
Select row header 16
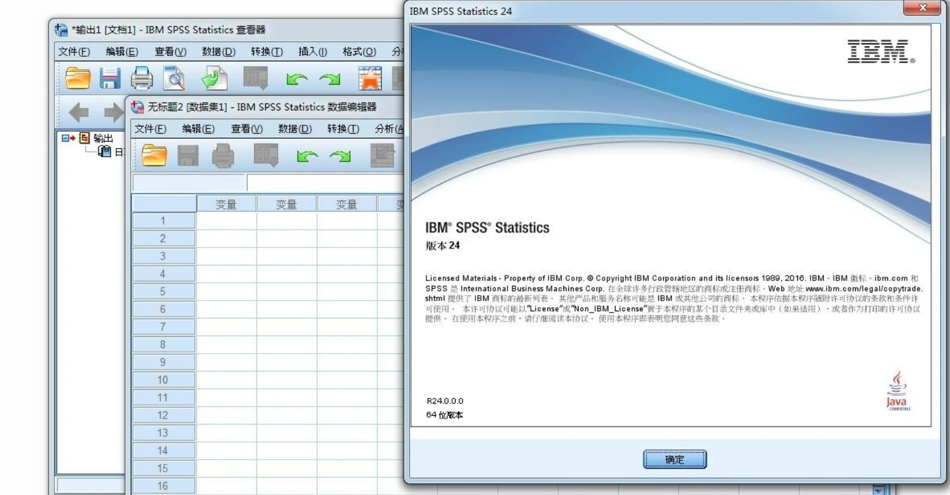(163, 486)
